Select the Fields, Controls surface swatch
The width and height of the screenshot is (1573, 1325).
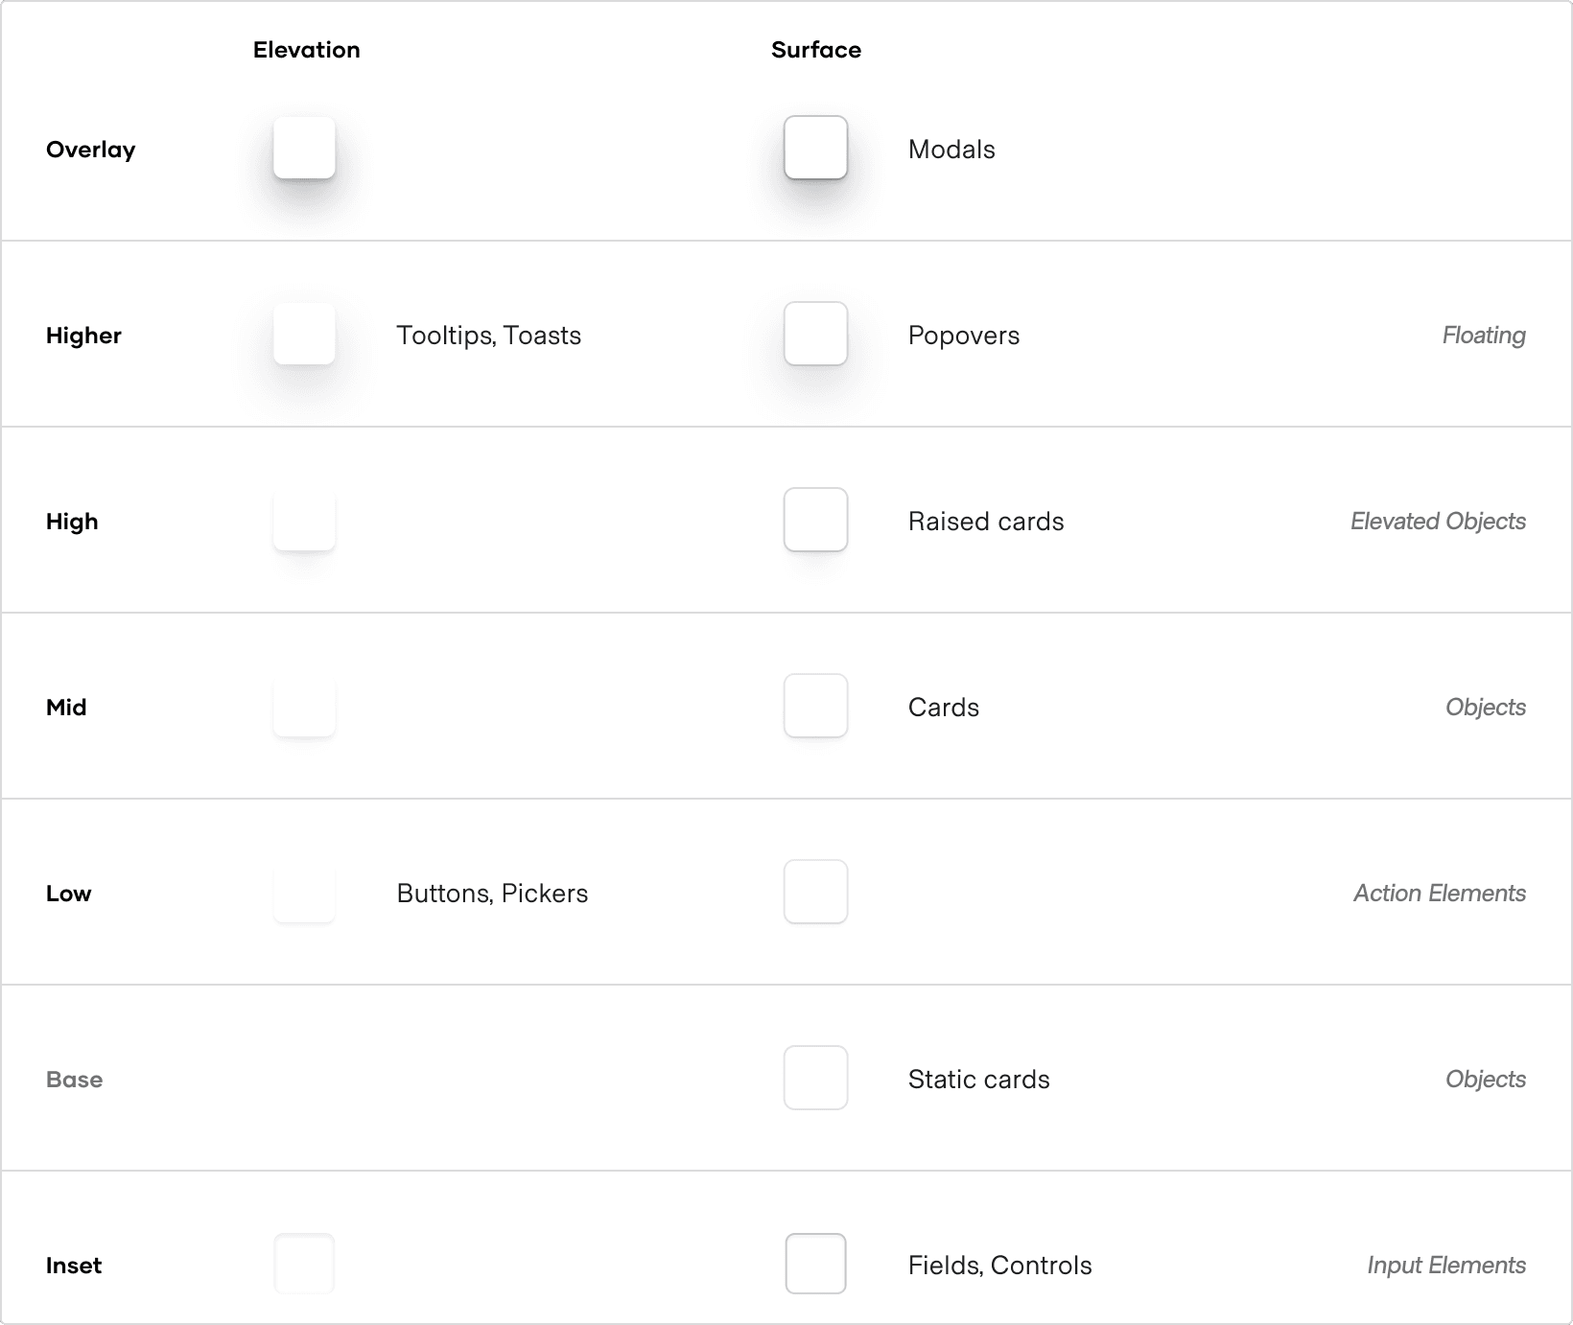pos(815,1264)
